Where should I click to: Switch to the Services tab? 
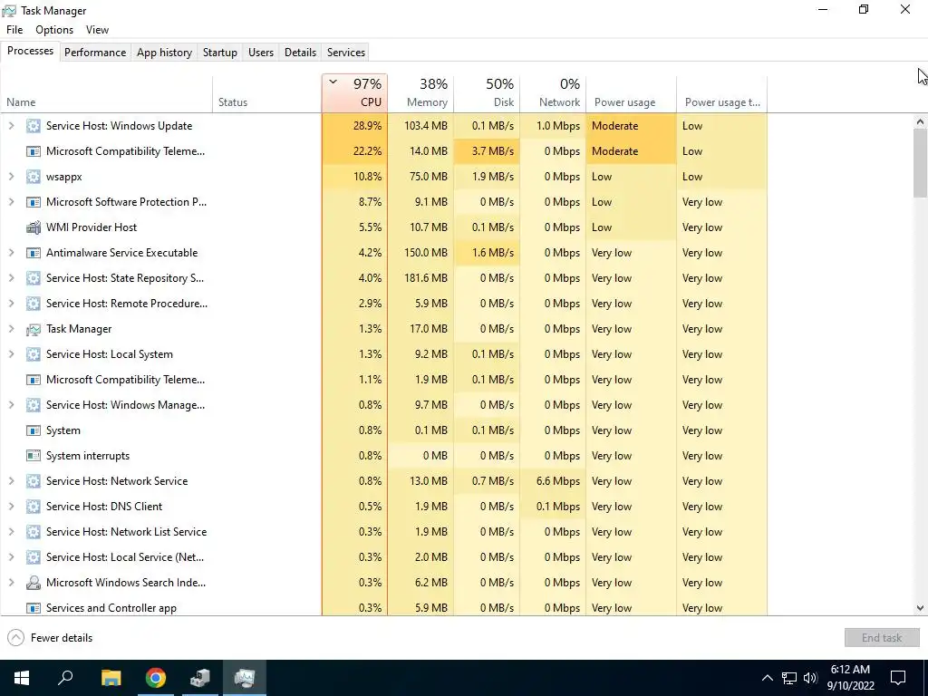coord(346,52)
